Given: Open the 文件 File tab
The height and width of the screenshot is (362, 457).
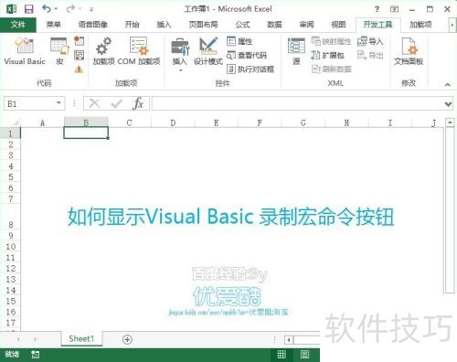Looking at the screenshot, I should (x=18, y=25).
